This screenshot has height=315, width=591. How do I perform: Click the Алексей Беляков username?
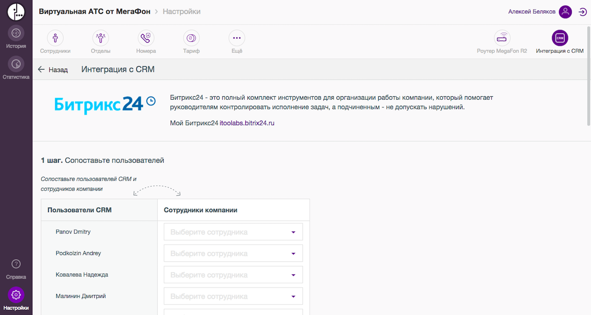coord(532,12)
